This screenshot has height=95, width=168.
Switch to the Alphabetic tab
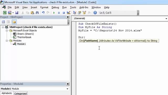(7, 93)
